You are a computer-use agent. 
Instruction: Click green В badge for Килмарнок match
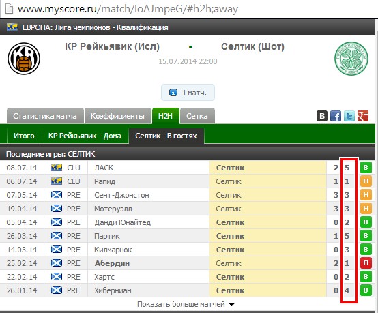pyautogui.click(x=366, y=250)
